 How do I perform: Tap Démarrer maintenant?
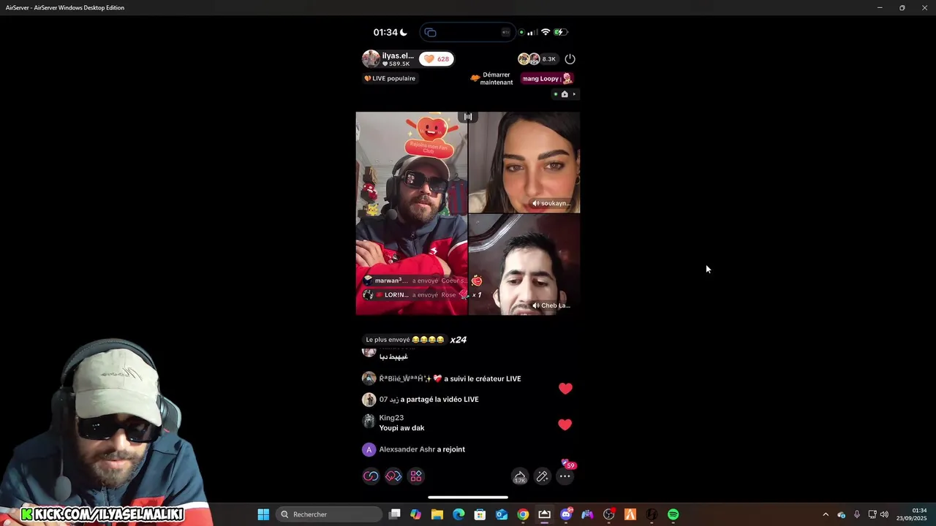click(491, 78)
